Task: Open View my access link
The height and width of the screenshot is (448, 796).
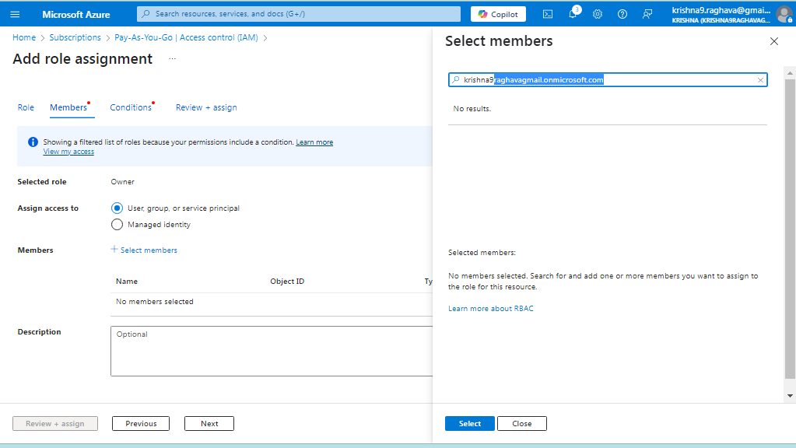Action: 68,151
